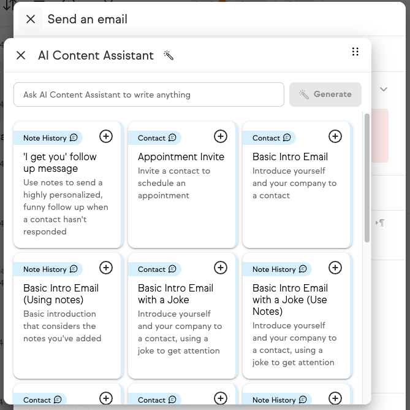The height and width of the screenshot is (410, 410).
Task: Select Contact tag on Appointment Invite card
Action: [157, 138]
